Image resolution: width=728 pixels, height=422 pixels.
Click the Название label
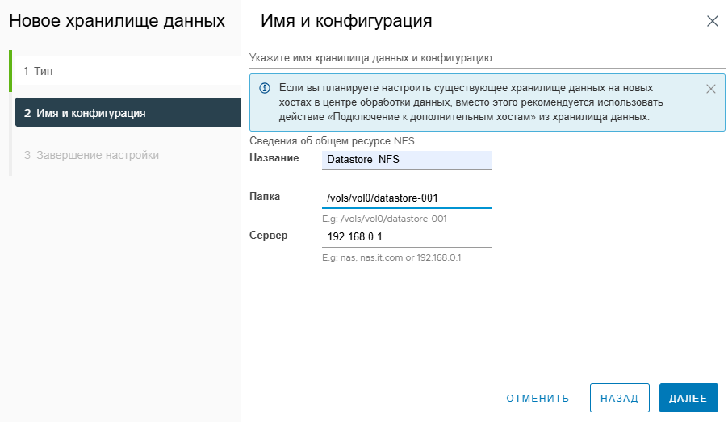[x=274, y=158]
